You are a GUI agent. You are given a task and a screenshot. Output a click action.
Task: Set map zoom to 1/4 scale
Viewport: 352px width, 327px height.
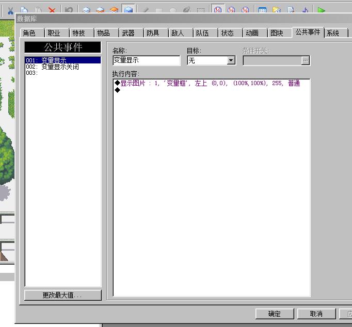(x=245, y=10)
